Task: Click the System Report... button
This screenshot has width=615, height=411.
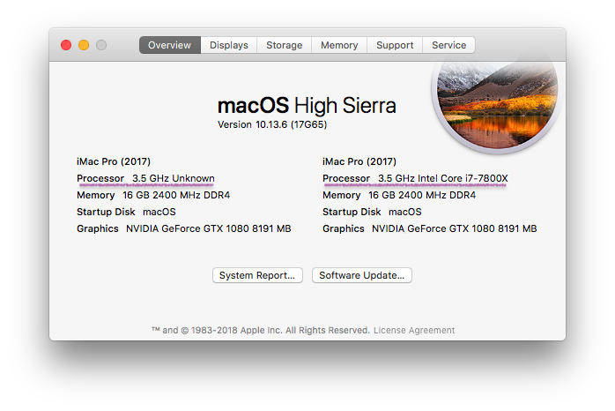Action: [257, 275]
